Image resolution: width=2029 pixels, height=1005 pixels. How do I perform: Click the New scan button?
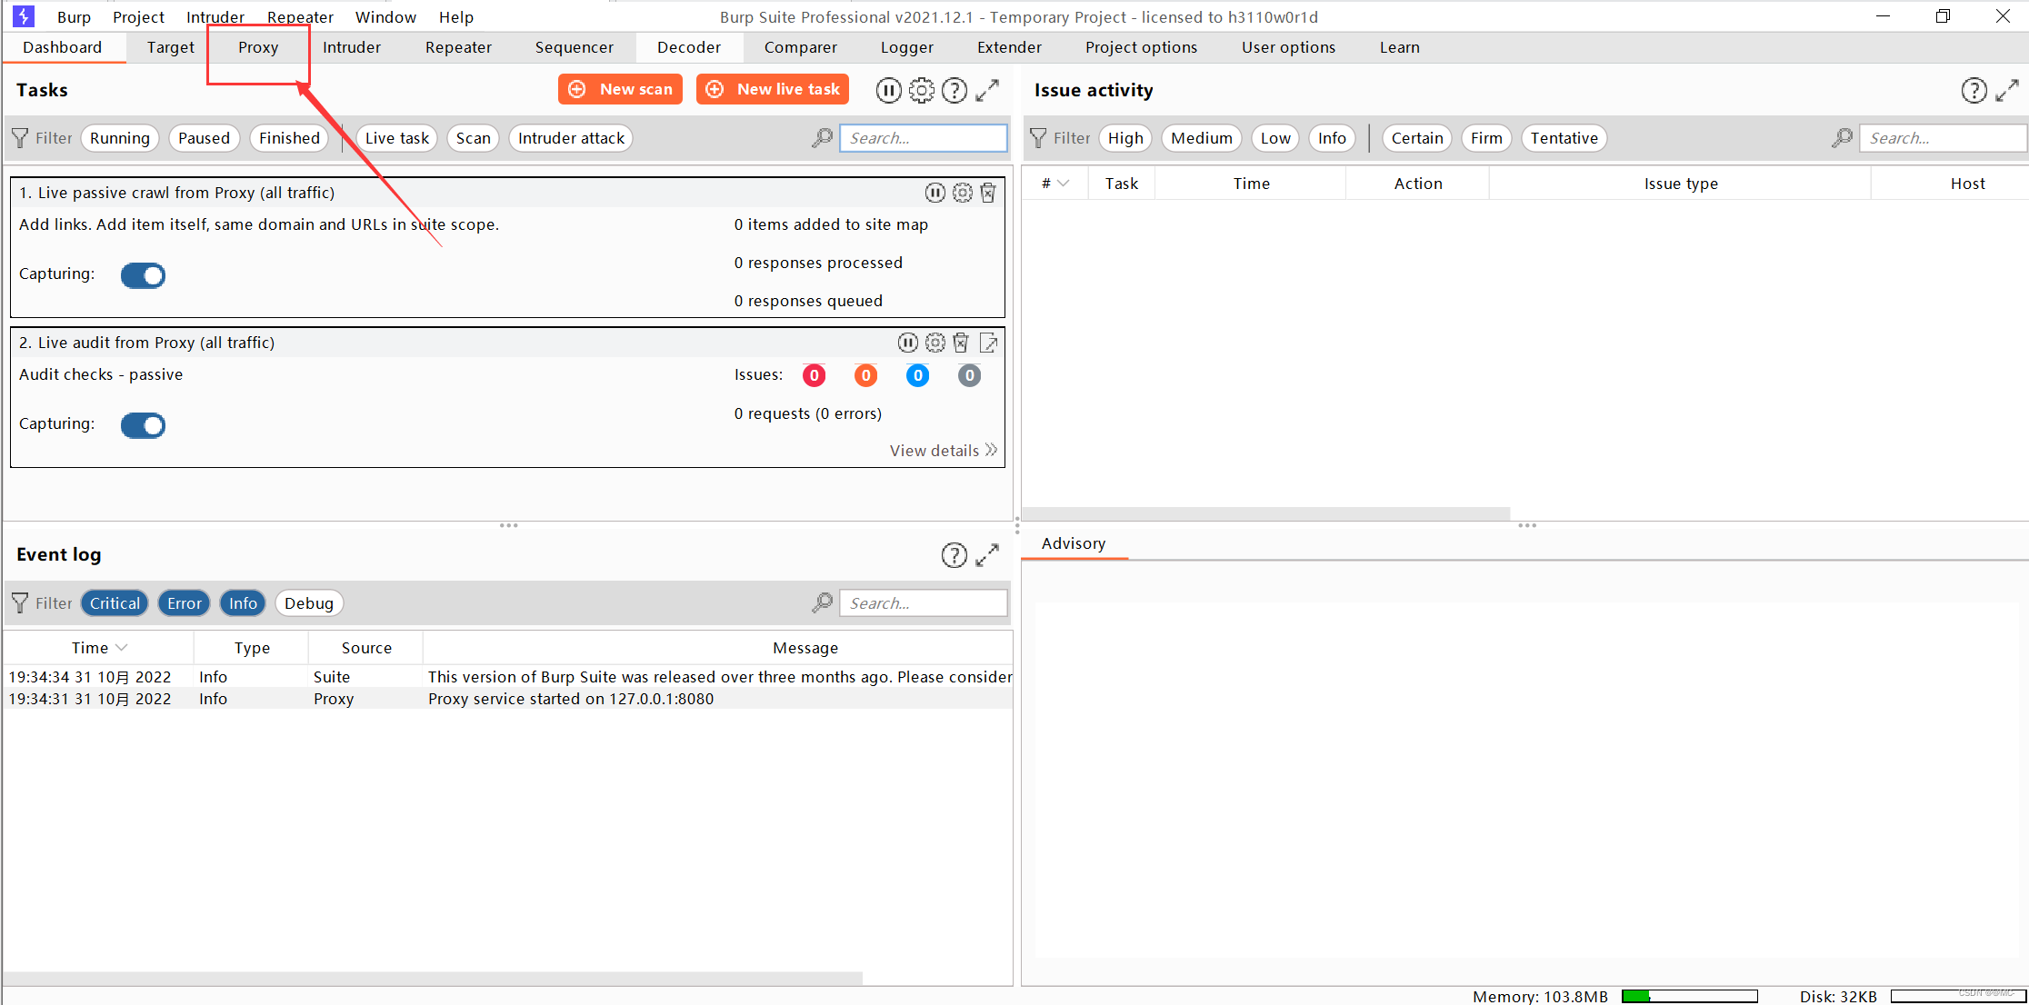tap(620, 89)
